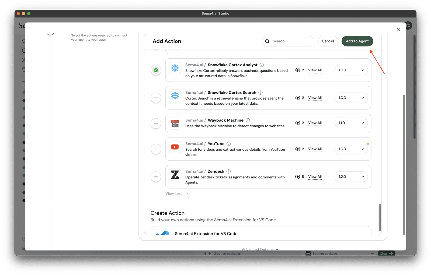
Task: Click the Wayback Machine logo icon
Action: pos(175,123)
